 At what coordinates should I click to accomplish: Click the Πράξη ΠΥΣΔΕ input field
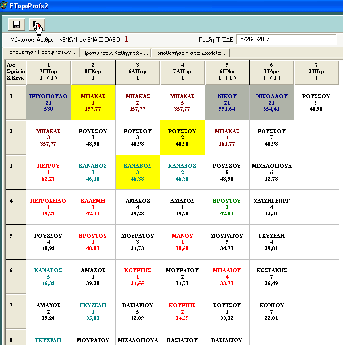click(286, 39)
